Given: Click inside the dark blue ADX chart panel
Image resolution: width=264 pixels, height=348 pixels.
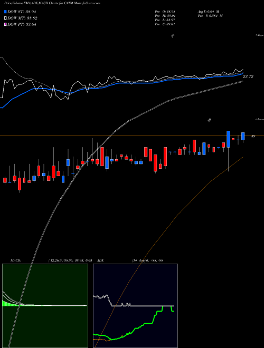Looking at the screenshot, I should (135, 306).
